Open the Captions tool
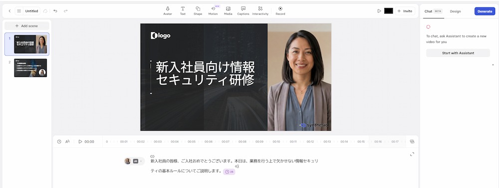This screenshot has height=188, width=499. 243,11
